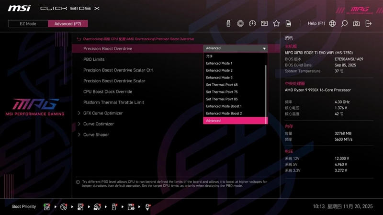
Task: Open the search magnifier icon
Action: 344,23
